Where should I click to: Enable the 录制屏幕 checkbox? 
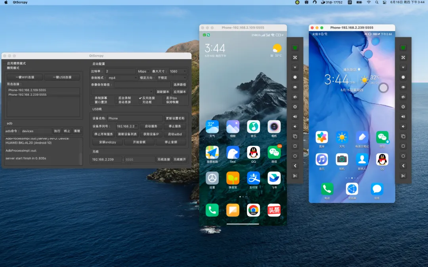[93, 98]
